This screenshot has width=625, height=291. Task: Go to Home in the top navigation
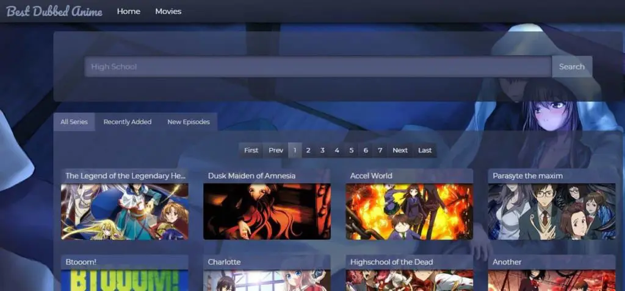[x=128, y=12]
